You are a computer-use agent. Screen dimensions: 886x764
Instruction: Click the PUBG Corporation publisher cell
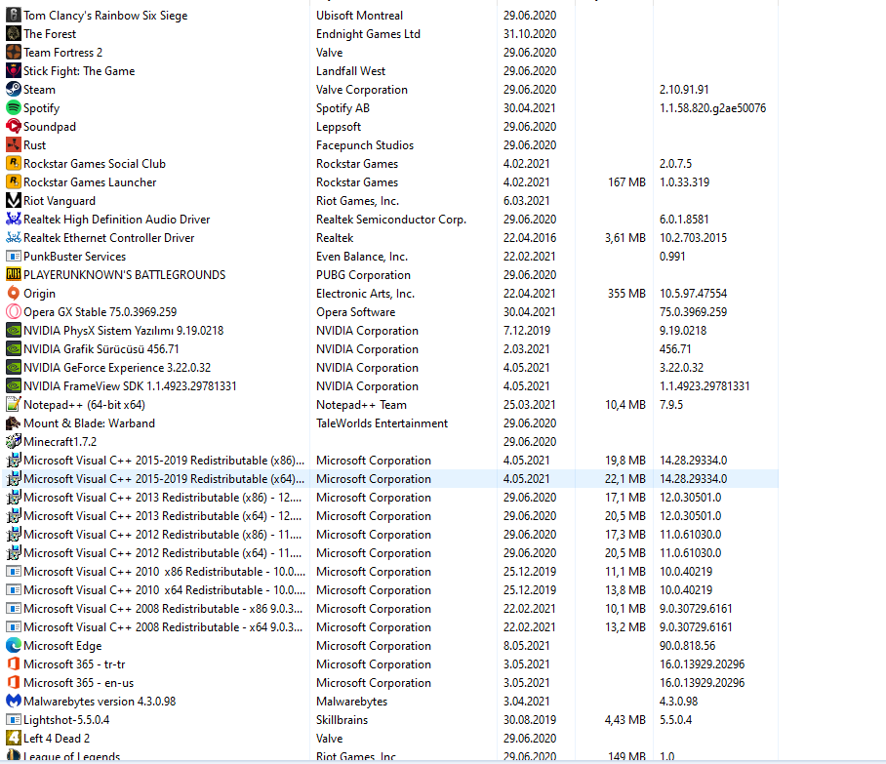click(x=363, y=274)
